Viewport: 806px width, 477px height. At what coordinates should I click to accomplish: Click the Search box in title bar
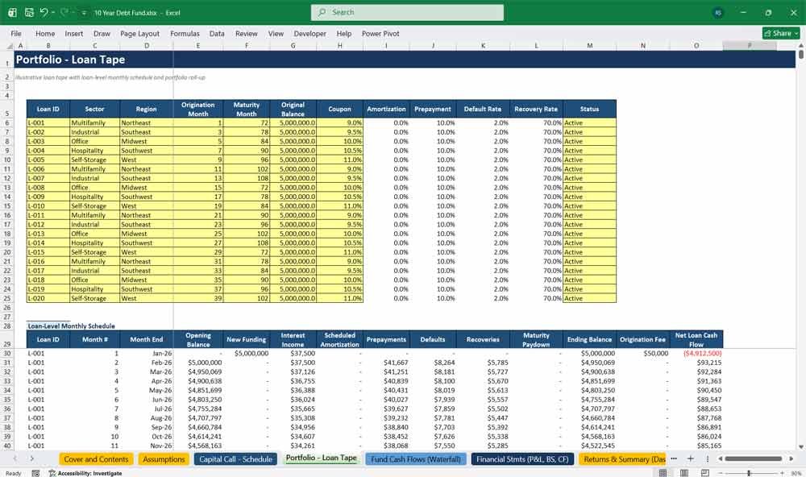pyautogui.click(x=407, y=12)
